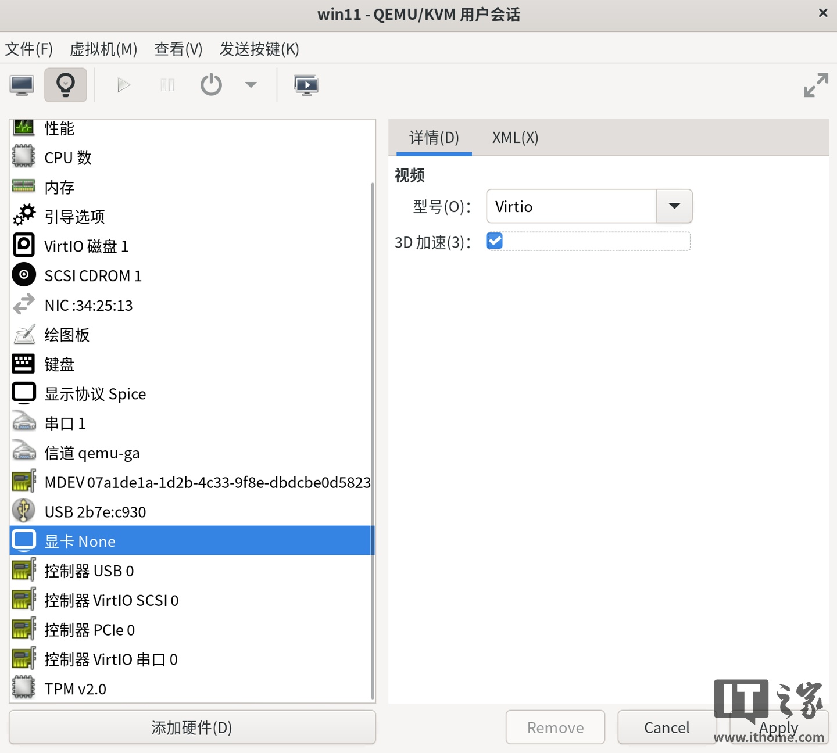837x753 pixels.
Task: Click the 添加硬件(D) button
Action: click(191, 727)
